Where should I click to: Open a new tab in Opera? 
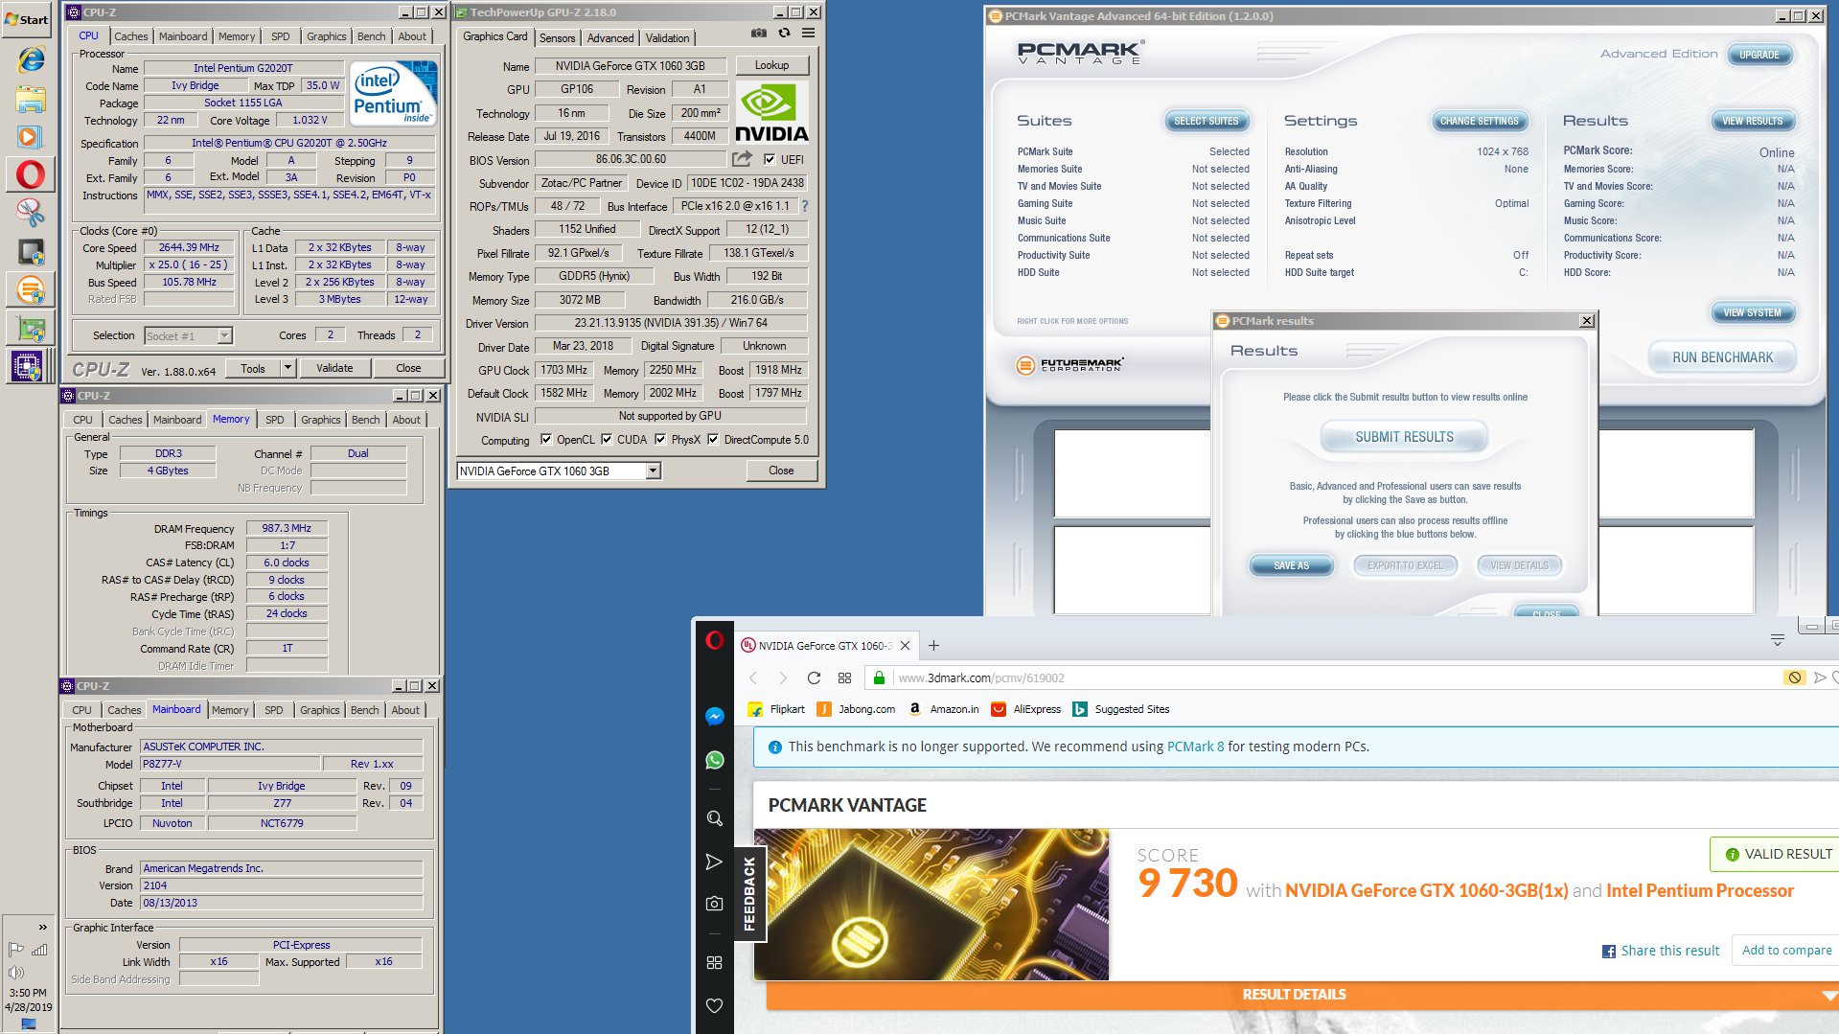[933, 646]
